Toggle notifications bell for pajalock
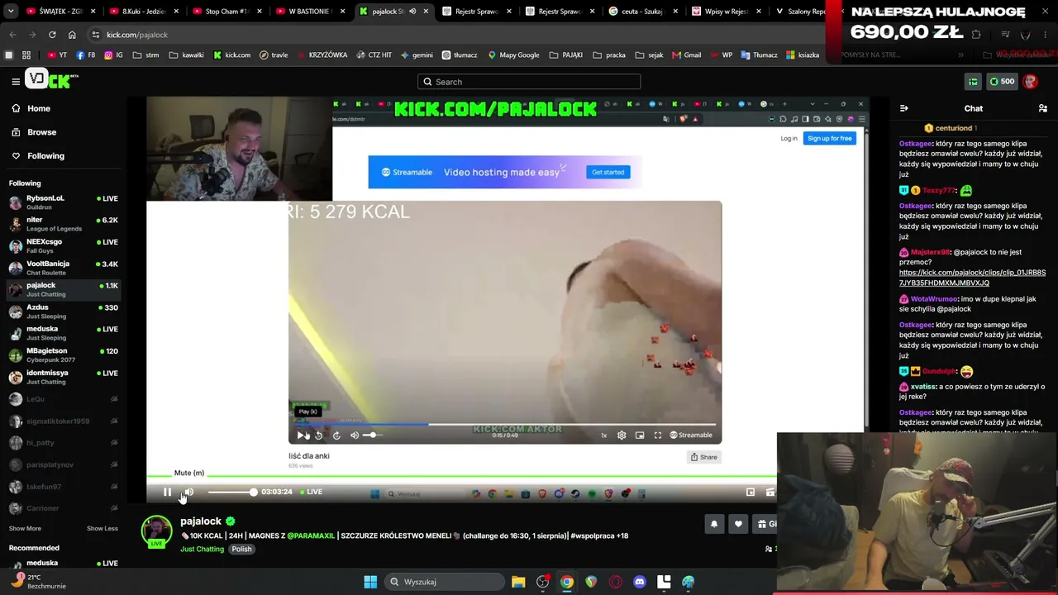 (714, 524)
